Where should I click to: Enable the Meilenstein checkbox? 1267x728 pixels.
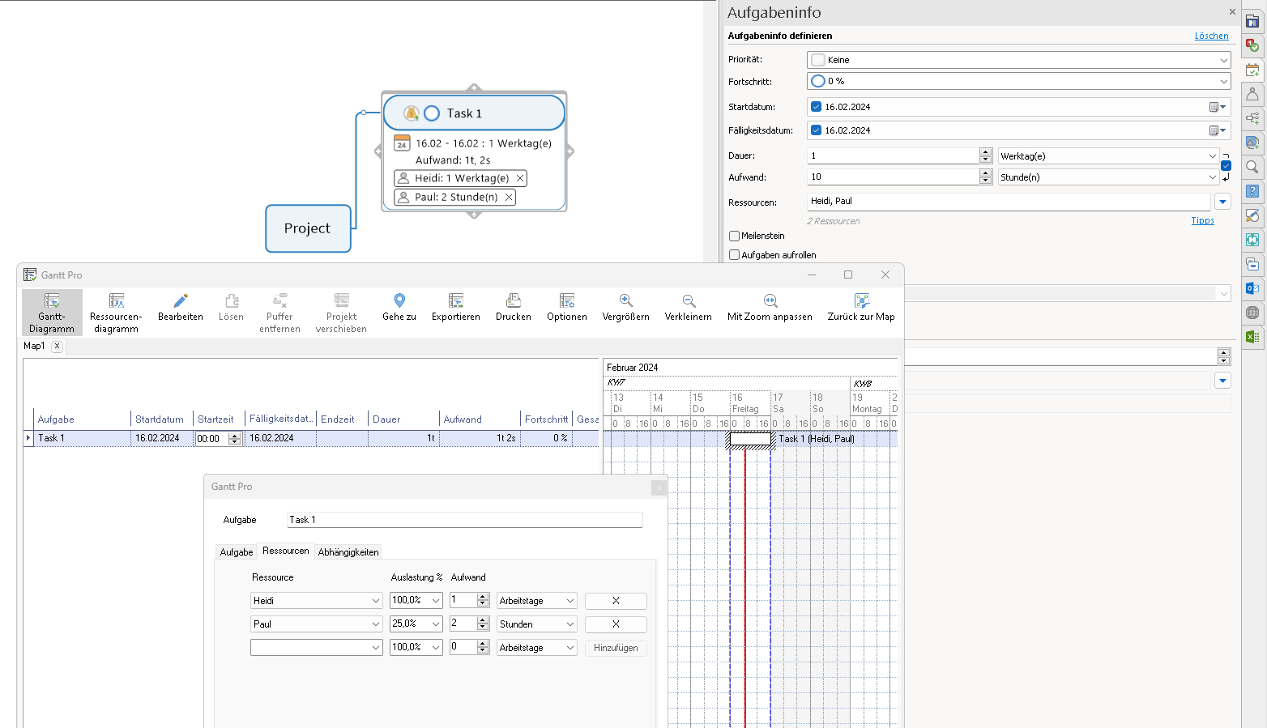pos(734,236)
